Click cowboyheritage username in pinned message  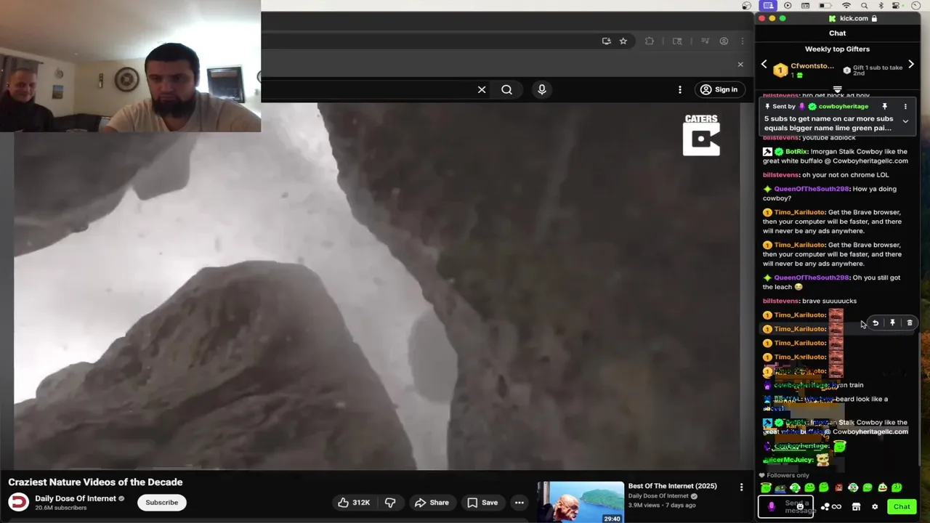pyautogui.click(x=843, y=107)
